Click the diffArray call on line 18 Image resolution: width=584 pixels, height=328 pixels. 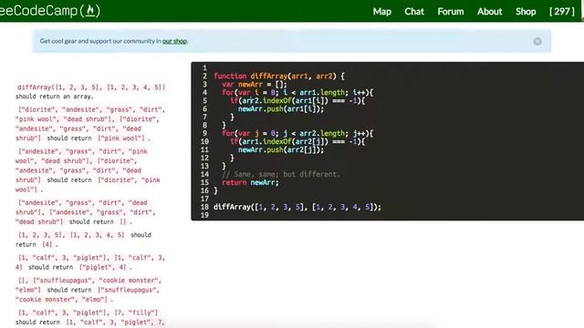[297, 207]
